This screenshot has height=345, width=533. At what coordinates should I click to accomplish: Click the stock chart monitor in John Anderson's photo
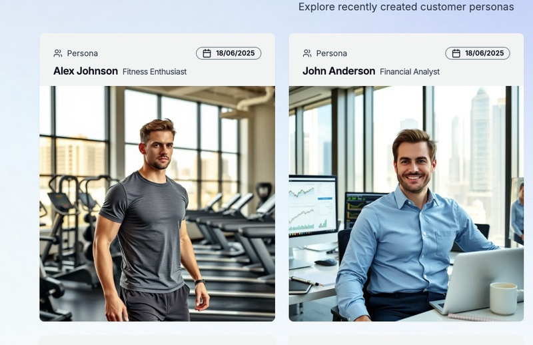pos(312,206)
